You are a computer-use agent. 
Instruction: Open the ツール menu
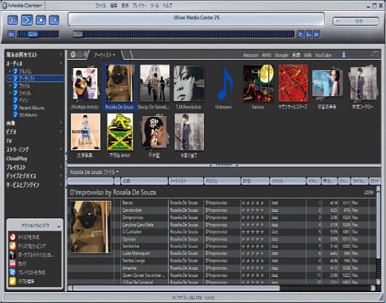coord(154,6)
